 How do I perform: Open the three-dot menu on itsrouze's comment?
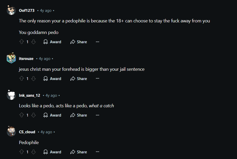point(97,78)
